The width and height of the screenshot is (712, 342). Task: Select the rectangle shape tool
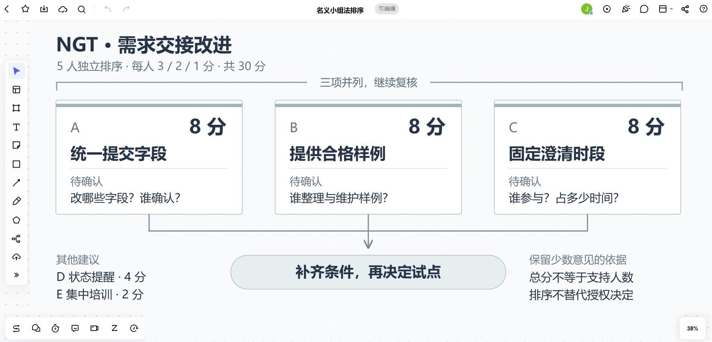pos(16,164)
